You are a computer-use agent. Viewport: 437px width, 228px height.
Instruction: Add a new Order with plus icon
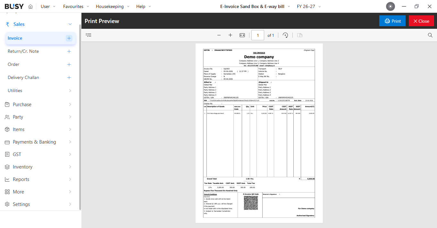69,64
